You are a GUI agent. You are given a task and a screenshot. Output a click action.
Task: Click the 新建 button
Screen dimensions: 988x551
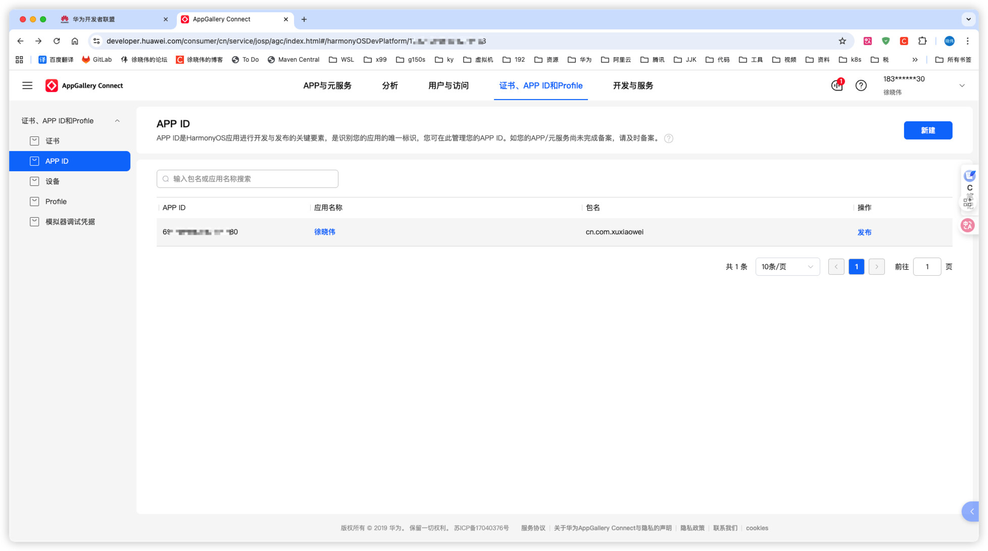click(x=927, y=130)
